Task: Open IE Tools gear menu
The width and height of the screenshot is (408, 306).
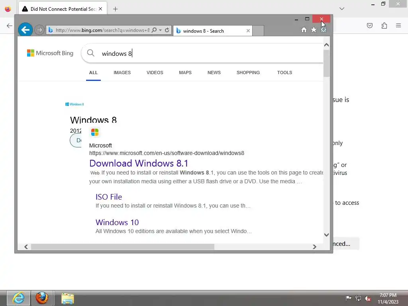Action: pos(324,30)
